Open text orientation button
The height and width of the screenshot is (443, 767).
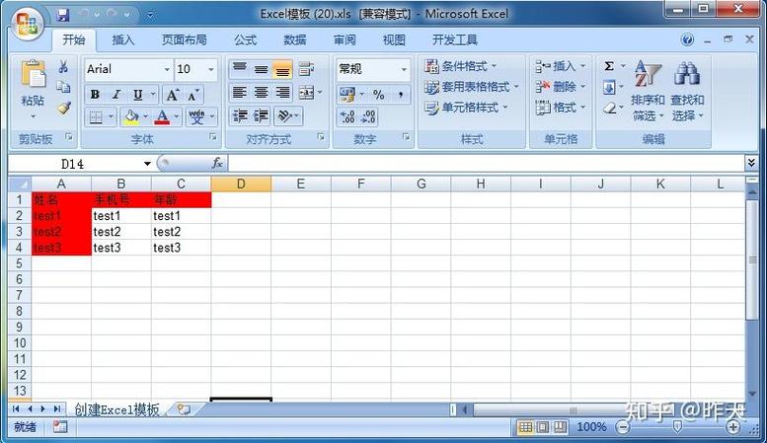(287, 115)
